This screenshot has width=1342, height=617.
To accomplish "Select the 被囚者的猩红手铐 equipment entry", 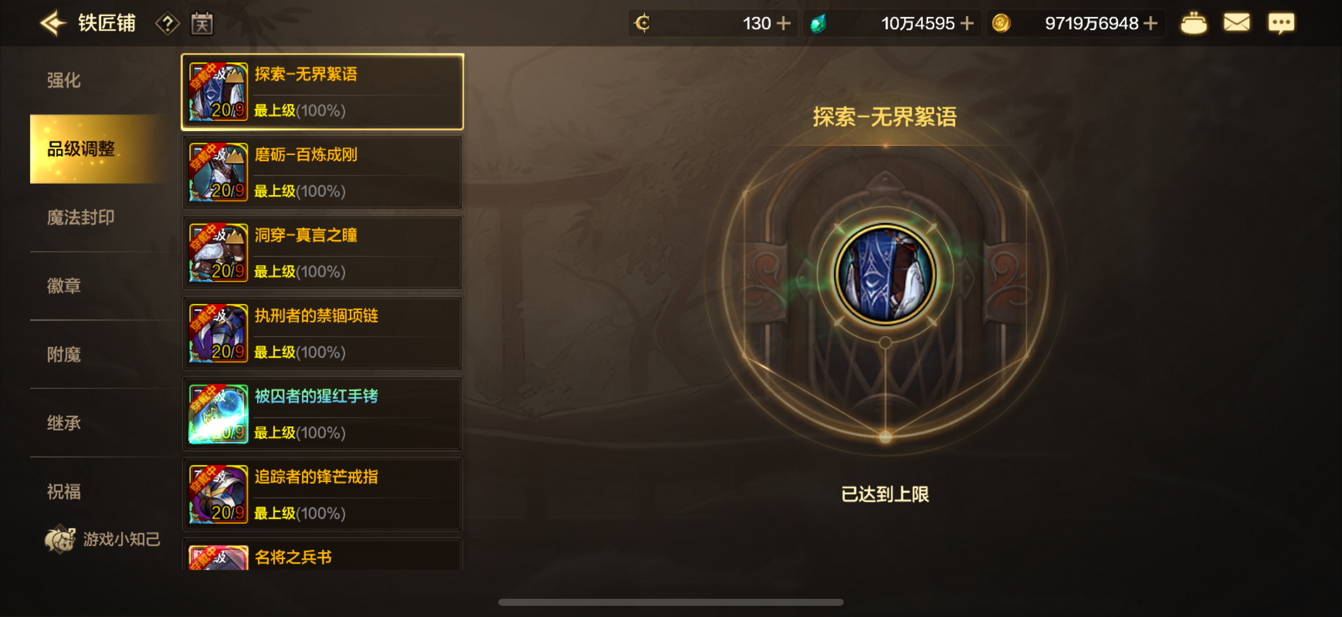I will 322,414.
